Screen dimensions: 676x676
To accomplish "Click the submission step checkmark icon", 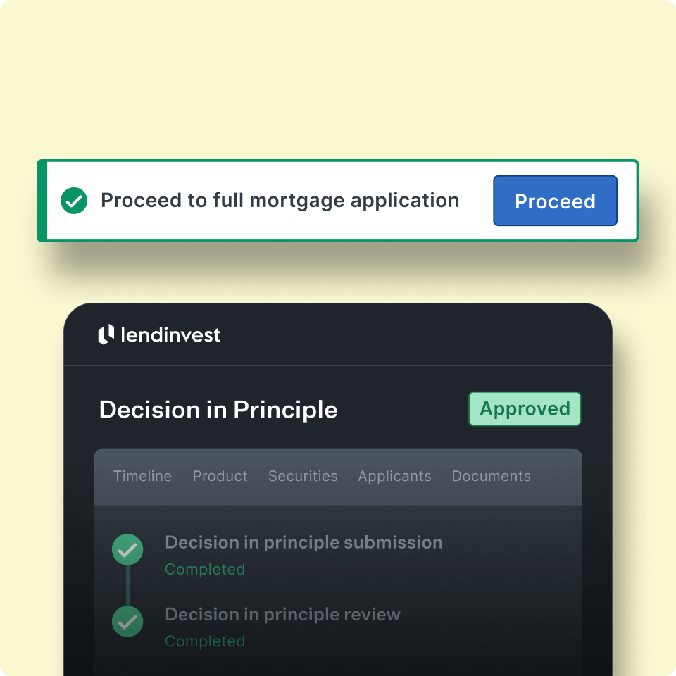I will tap(127, 550).
